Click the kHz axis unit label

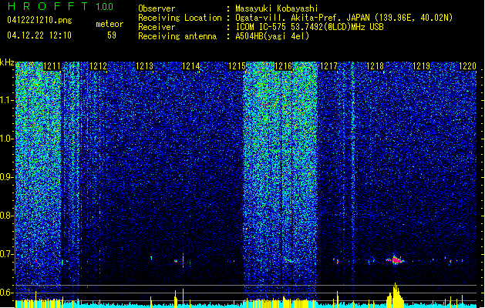coord(7,62)
